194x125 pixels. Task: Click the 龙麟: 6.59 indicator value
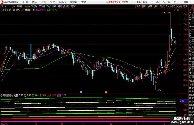tap(18, 95)
